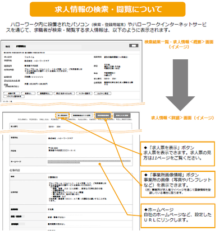Open the crossed-out homepage URL link
This screenshot has height=235, width=224.
point(89,162)
